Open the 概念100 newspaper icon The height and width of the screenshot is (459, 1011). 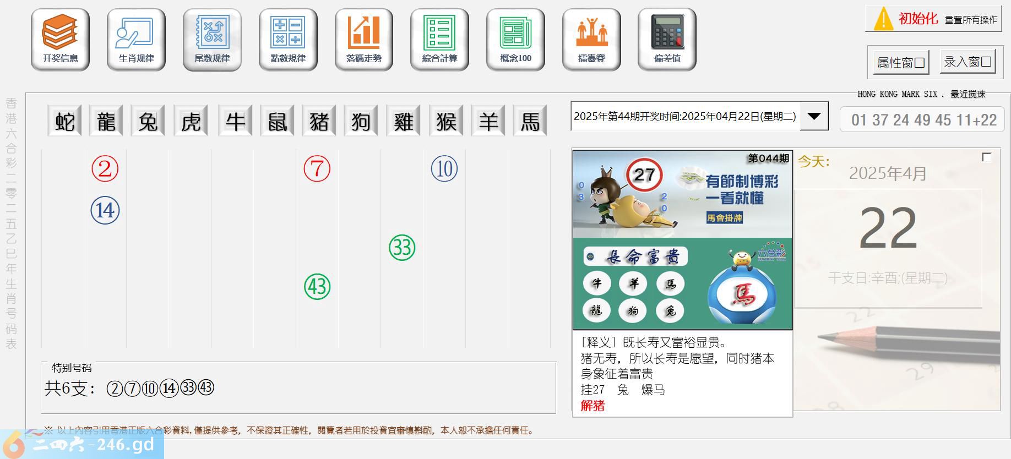515,40
